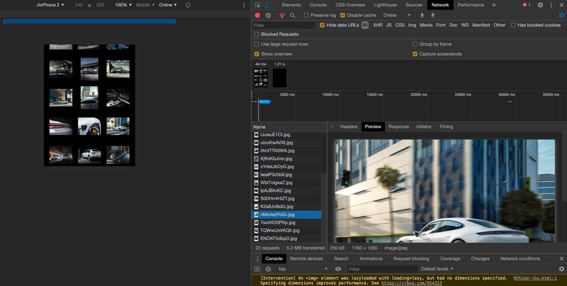Toggle the device toolbar icon
The height and width of the screenshot is (286, 567).
267,5
